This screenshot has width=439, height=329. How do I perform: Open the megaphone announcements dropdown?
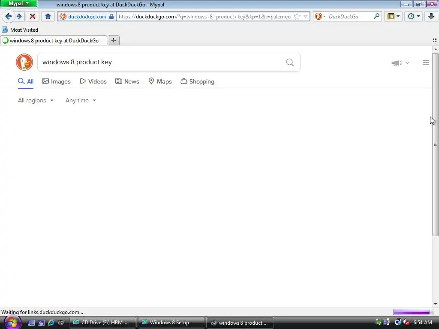point(400,63)
